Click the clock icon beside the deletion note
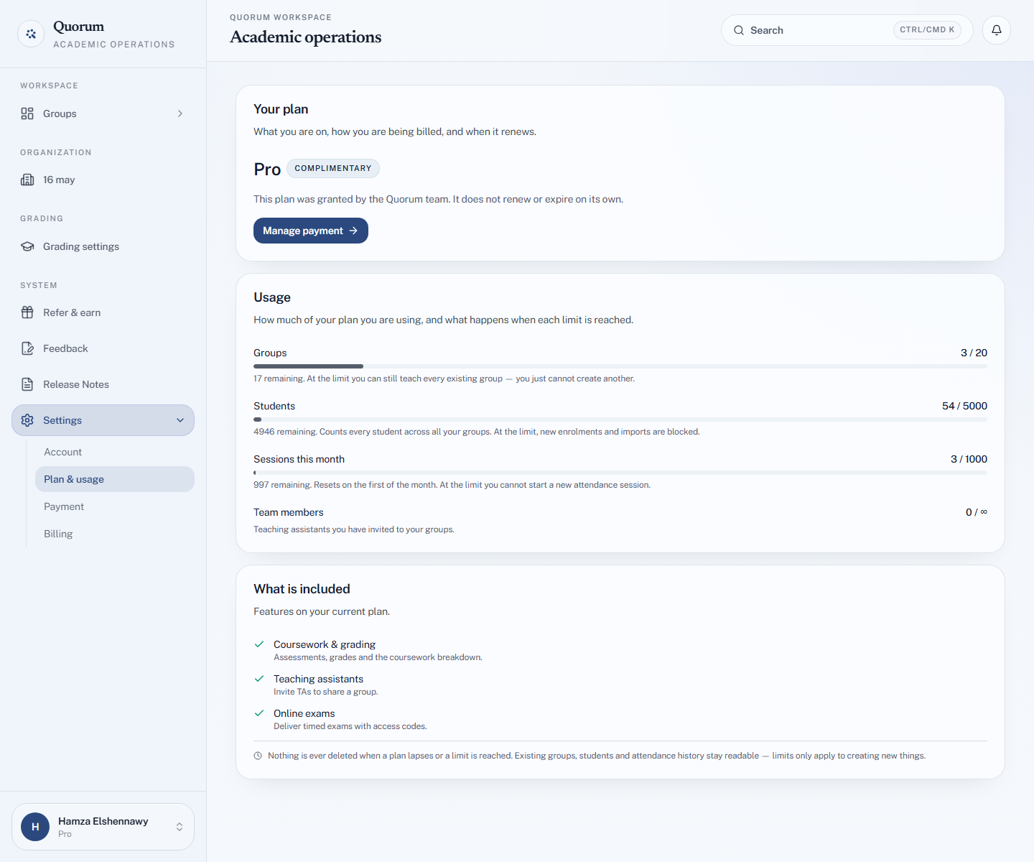 point(258,756)
